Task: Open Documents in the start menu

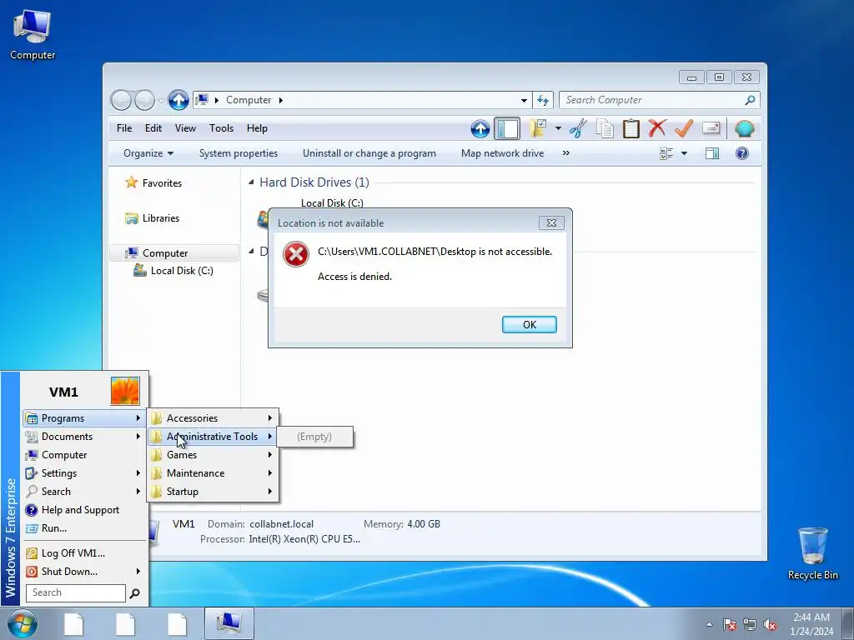Action: click(x=84, y=437)
